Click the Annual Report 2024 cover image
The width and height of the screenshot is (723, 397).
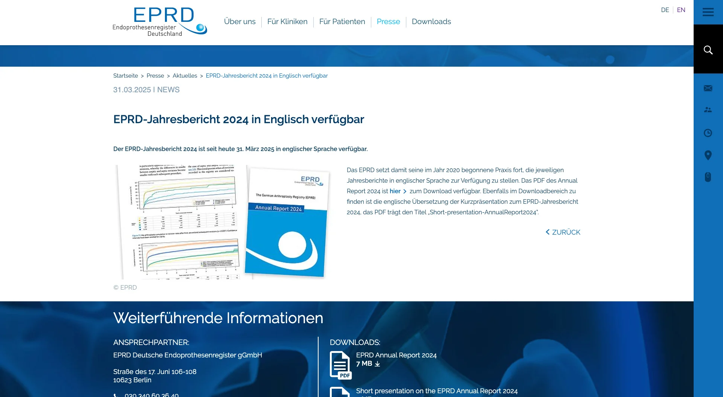(287, 222)
